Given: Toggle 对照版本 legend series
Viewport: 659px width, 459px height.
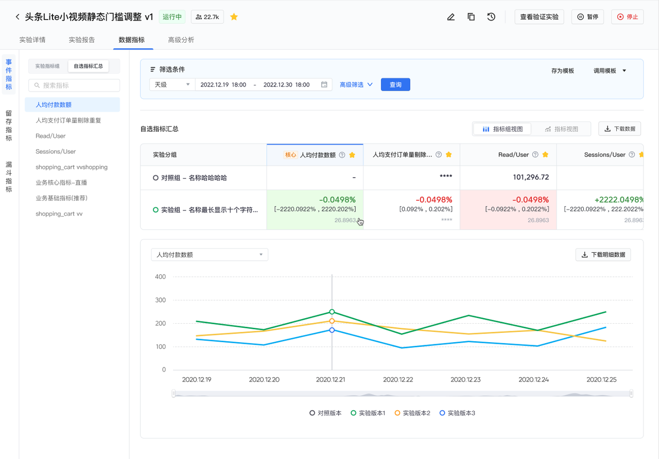Looking at the screenshot, I should click(325, 413).
